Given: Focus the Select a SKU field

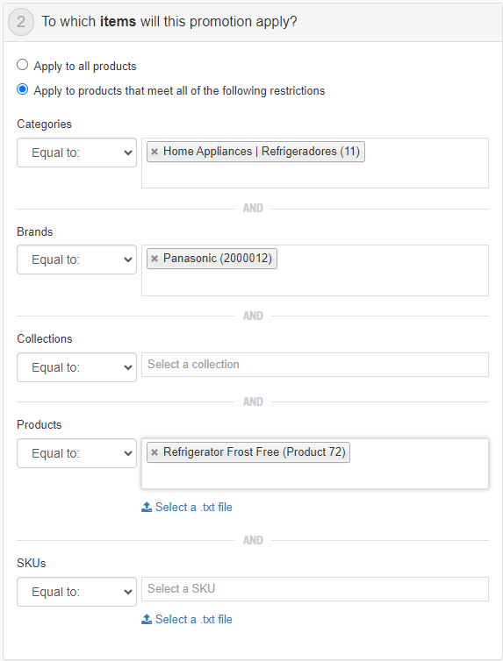Looking at the screenshot, I should point(315,589).
